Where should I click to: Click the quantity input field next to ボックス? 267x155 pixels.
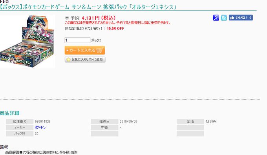click(x=77, y=40)
